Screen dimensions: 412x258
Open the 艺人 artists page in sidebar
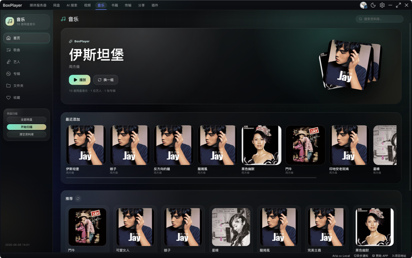coord(27,62)
